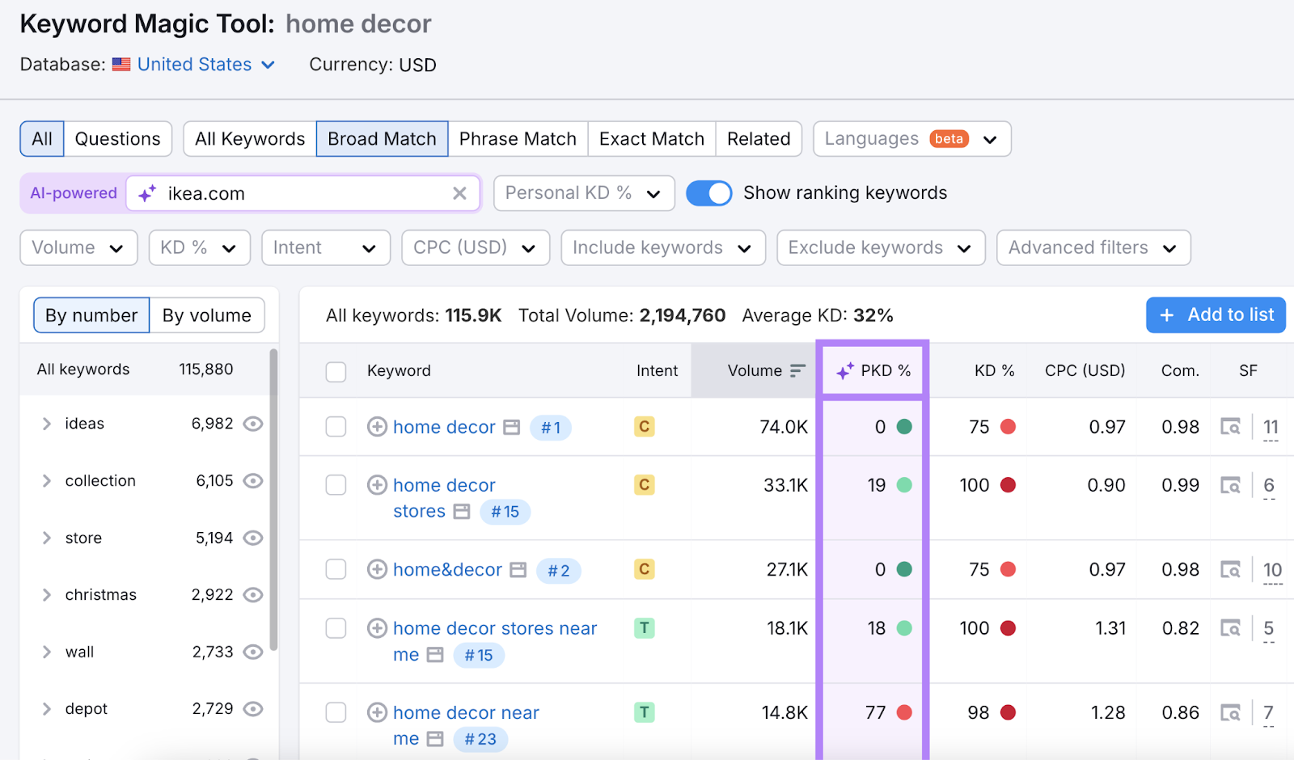This screenshot has height=760, width=1294.
Task: Click the eye icon next to 'ideas' group
Action: [x=253, y=424]
